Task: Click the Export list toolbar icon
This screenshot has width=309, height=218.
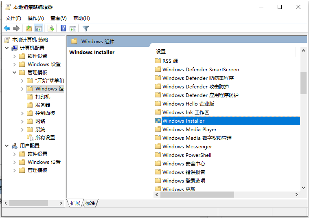Action: point(51,29)
